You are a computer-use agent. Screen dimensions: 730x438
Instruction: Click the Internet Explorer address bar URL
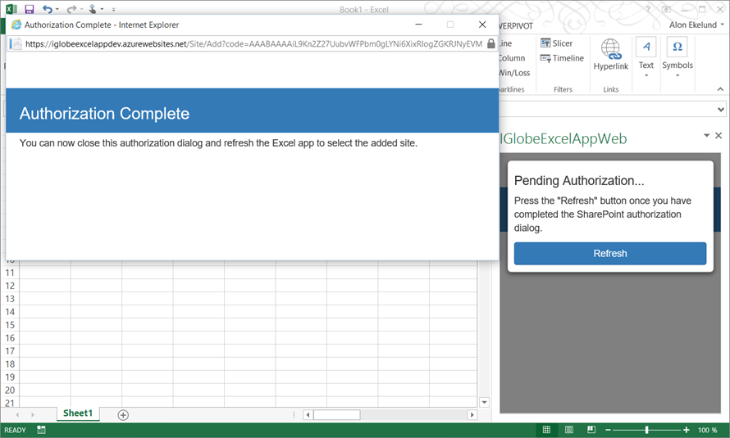253,43
